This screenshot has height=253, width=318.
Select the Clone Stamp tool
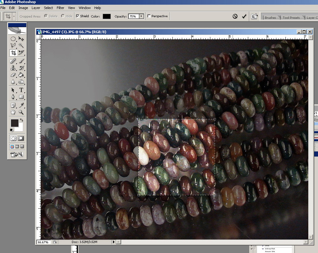click(13, 68)
